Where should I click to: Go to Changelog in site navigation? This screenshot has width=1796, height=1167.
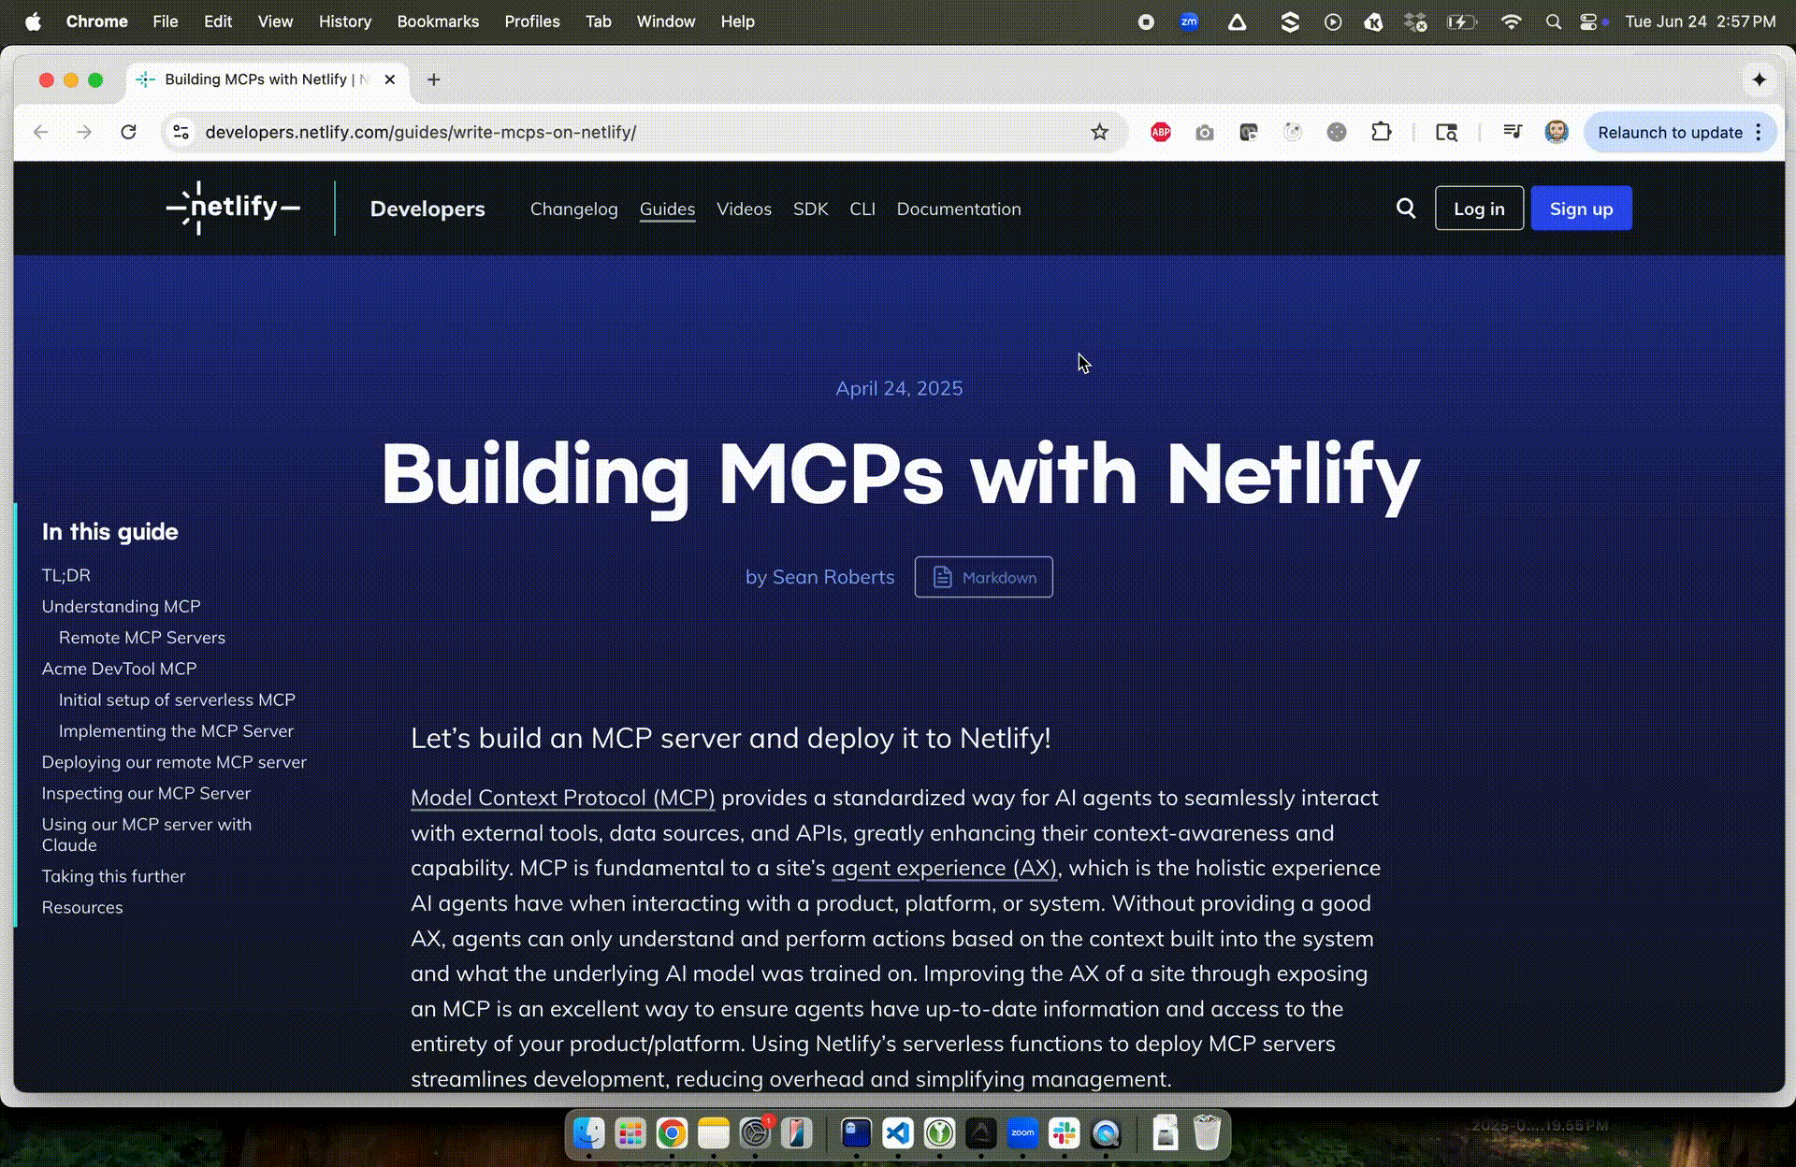[574, 209]
